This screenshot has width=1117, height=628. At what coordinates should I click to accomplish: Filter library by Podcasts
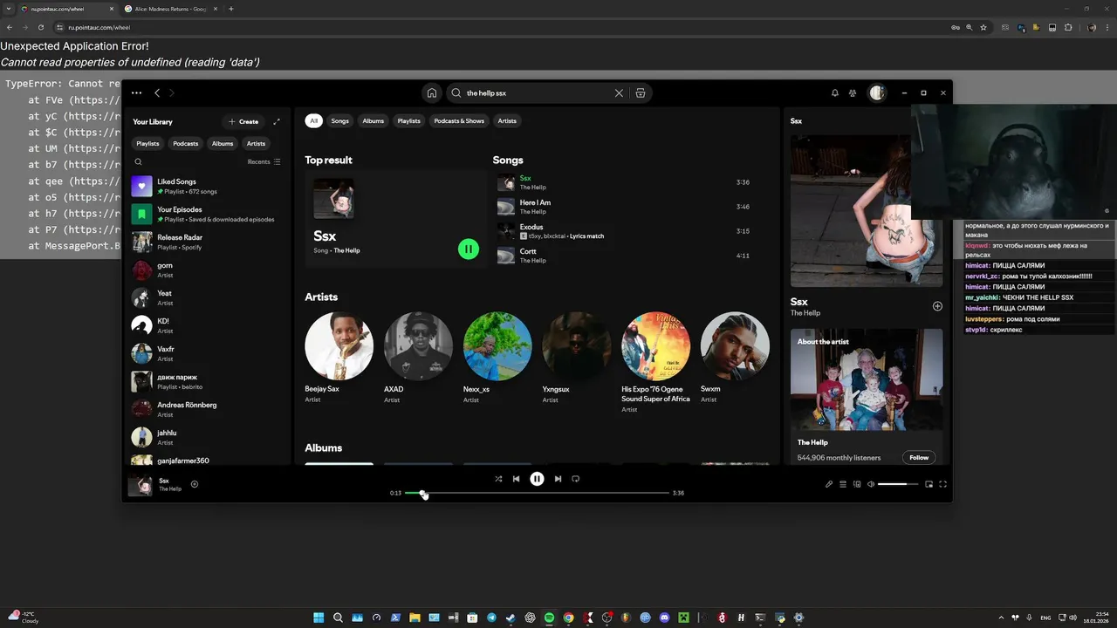[185, 143]
